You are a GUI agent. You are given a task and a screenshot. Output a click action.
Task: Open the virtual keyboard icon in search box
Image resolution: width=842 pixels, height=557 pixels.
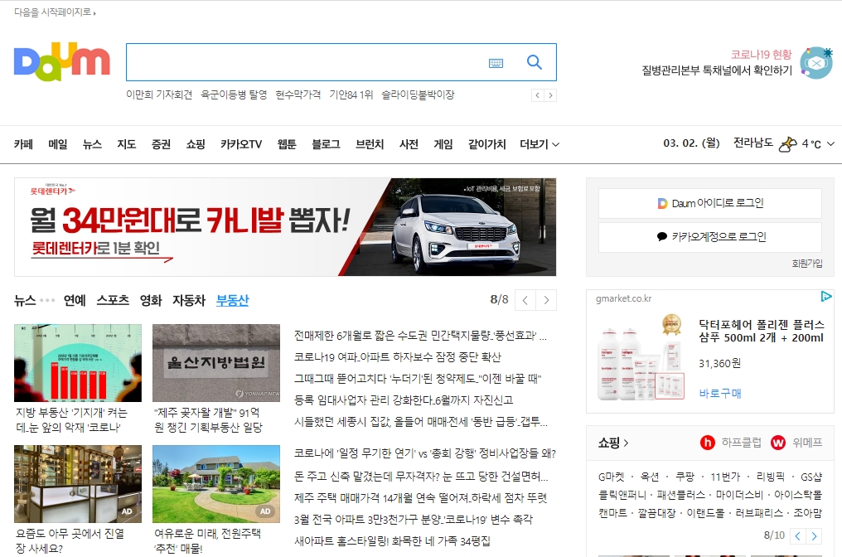click(x=496, y=63)
